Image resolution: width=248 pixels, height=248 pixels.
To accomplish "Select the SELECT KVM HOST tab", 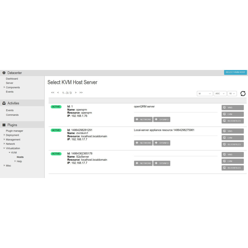I will click(235, 72).
